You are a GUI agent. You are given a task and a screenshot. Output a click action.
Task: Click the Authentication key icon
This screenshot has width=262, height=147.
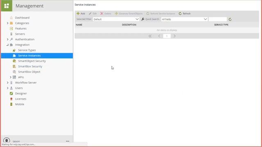(x=11, y=39)
